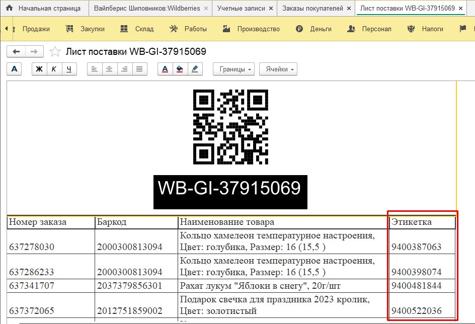
Task: Select barcode cell 2037379856301
Action: [x=136, y=286]
